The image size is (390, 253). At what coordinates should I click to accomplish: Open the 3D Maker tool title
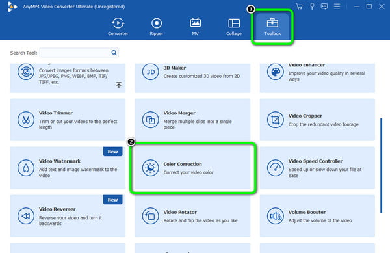pos(175,68)
